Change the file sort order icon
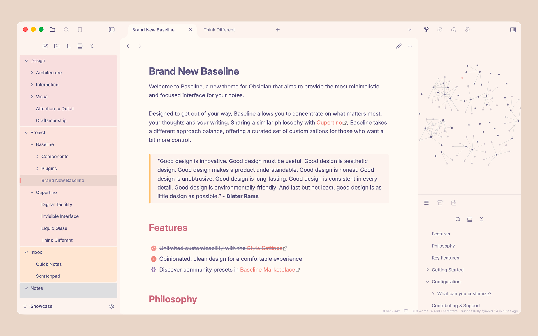538x336 pixels. [x=68, y=46]
